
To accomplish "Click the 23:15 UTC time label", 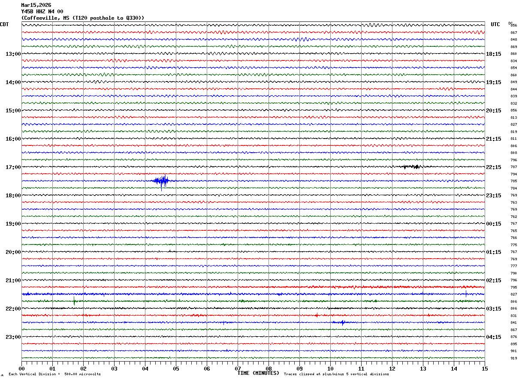I will tap(494, 196).
